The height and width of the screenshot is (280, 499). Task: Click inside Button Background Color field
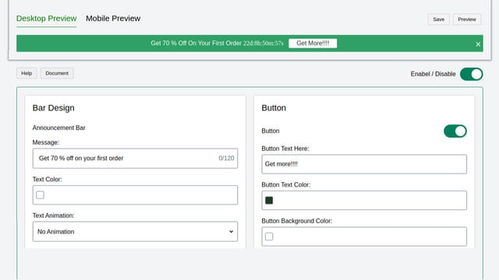click(364, 236)
